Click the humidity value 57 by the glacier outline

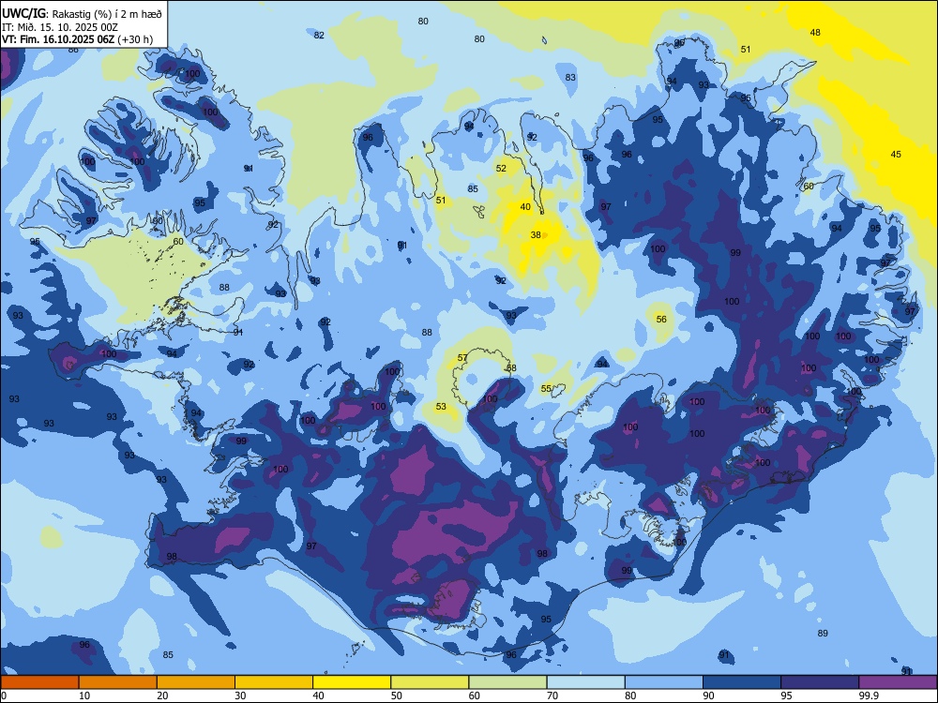tap(462, 358)
